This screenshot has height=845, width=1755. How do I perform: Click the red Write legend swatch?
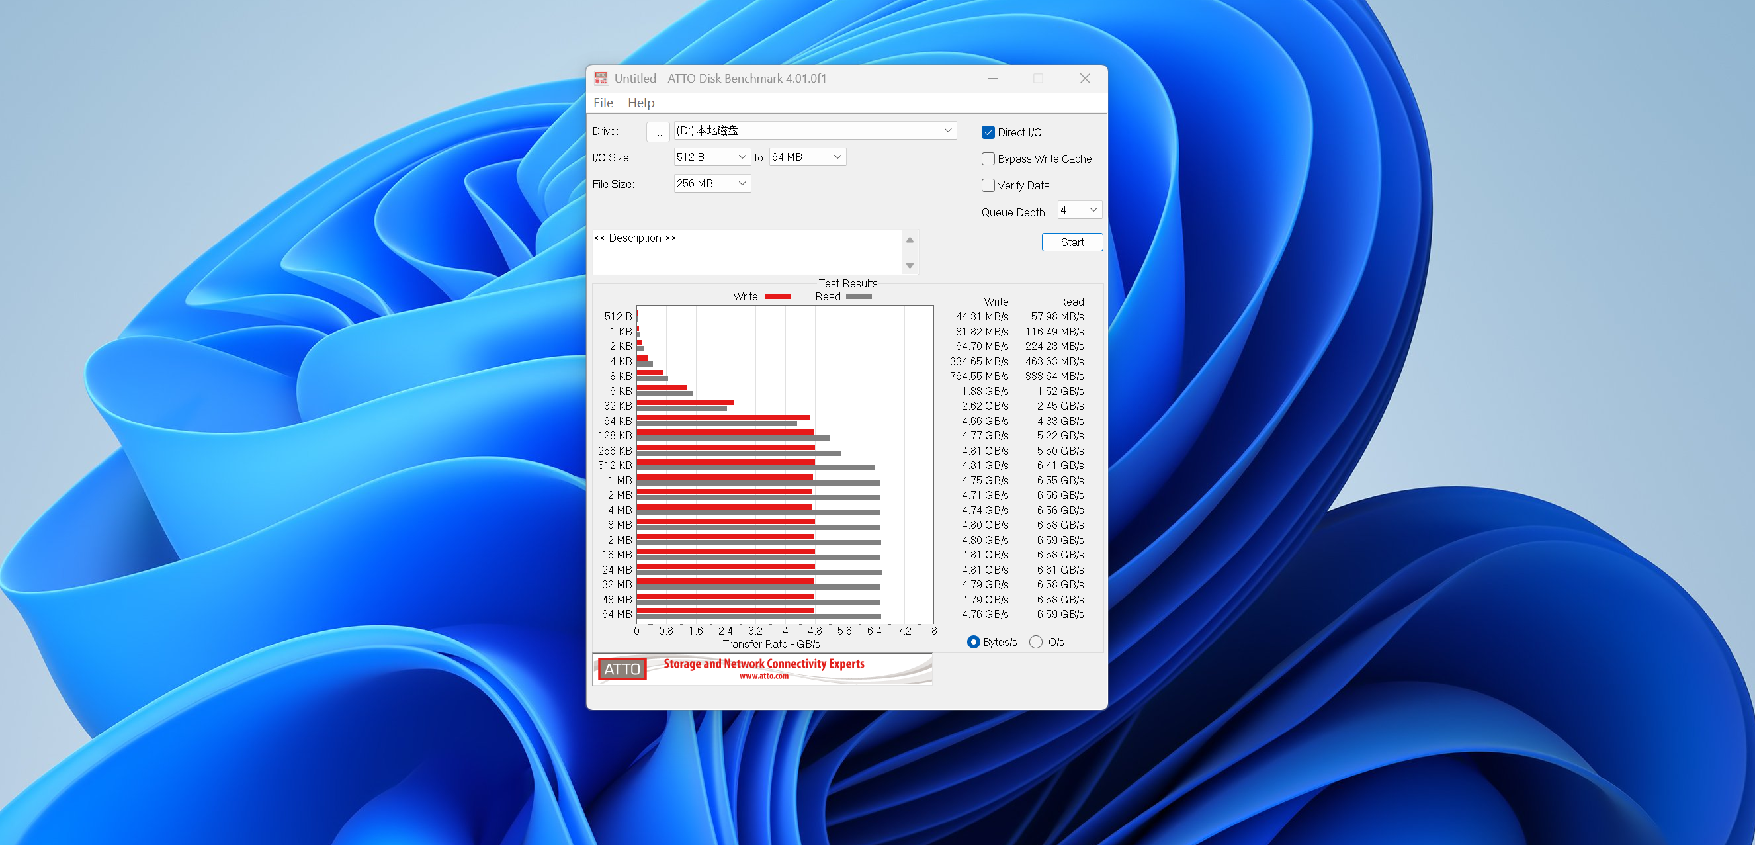click(x=777, y=296)
